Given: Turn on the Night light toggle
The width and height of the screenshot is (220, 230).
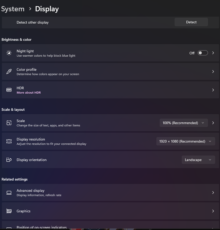Looking at the screenshot, I should pyautogui.click(x=203, y=53).
